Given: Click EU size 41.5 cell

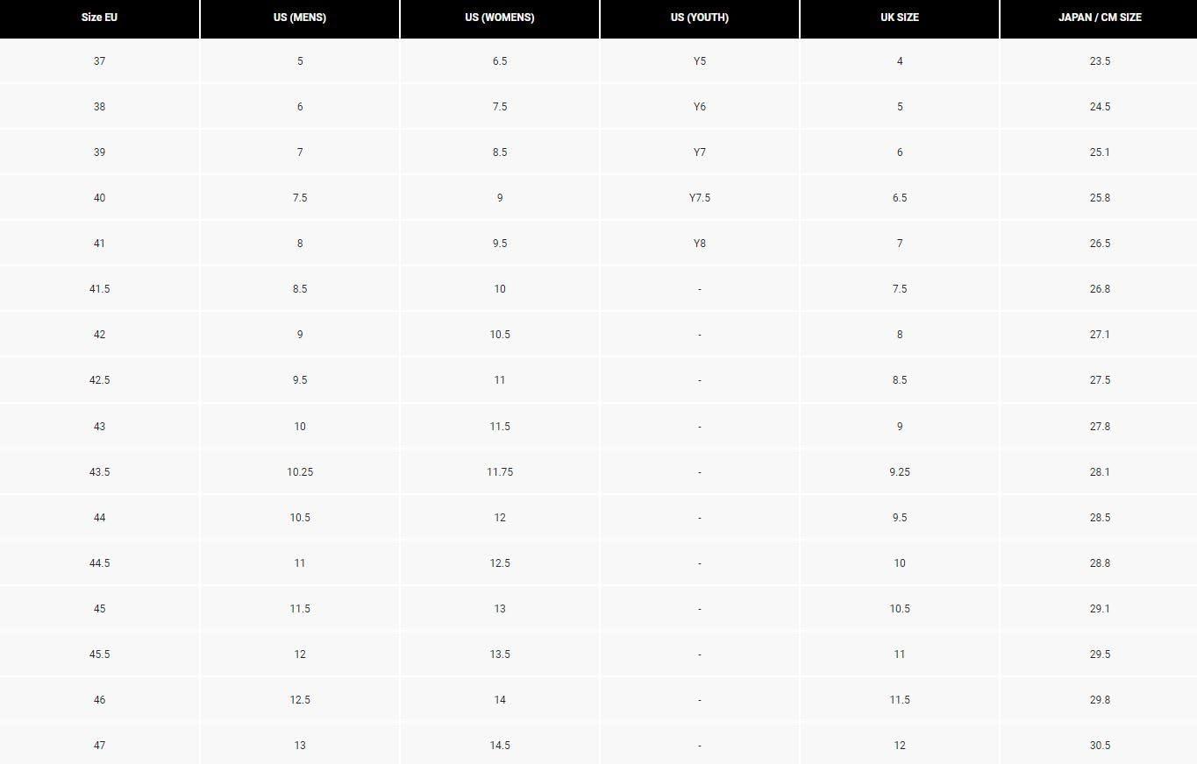Looking at the screenshot, I should coord(99,289).
